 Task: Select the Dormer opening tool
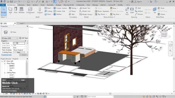point(139,14)
